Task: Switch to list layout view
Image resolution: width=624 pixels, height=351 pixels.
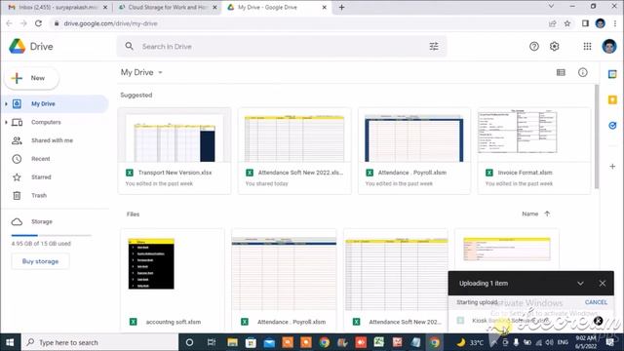Action: [x=561, y=72]
